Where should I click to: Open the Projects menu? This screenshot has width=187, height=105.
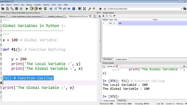46,5
